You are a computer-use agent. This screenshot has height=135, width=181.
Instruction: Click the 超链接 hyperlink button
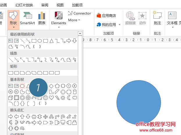coord(130,18)
